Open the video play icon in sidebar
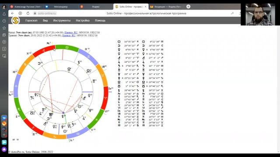280x157 pixels. (x=4, y=42)
